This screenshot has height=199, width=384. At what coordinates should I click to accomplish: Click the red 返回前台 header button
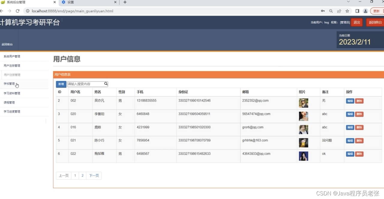tap(375, 22)
